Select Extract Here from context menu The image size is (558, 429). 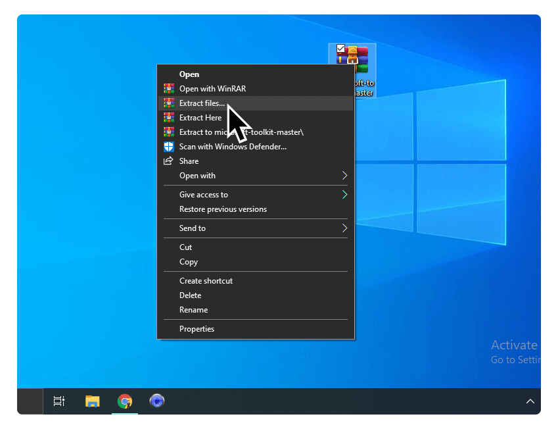coord(256,118)
